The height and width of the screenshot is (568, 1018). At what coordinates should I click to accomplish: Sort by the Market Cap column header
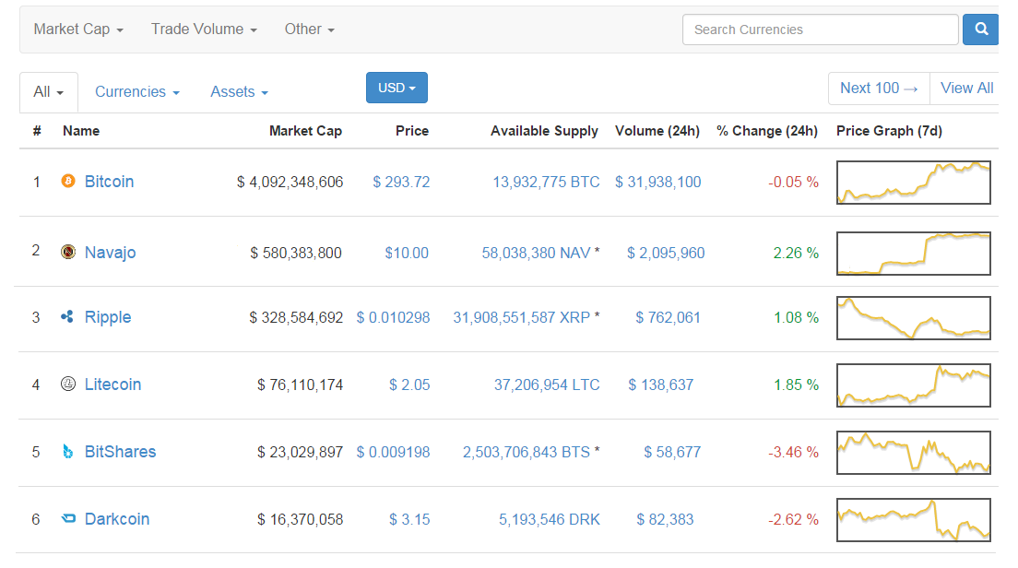[305, 131]
